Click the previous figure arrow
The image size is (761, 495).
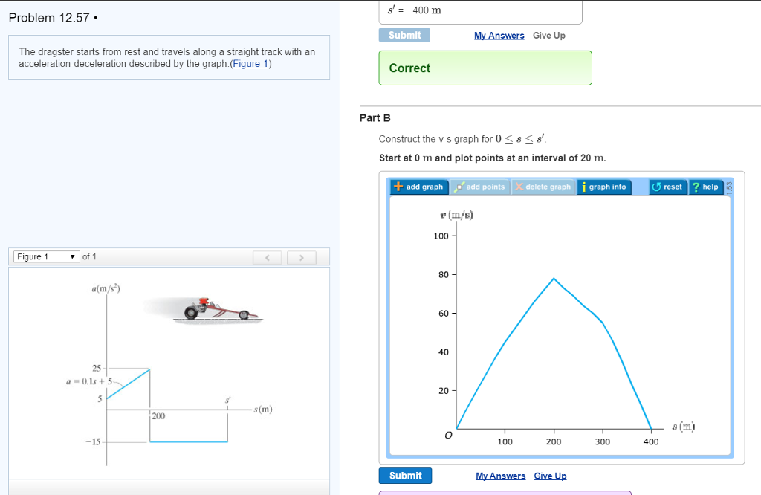[268, 256]
